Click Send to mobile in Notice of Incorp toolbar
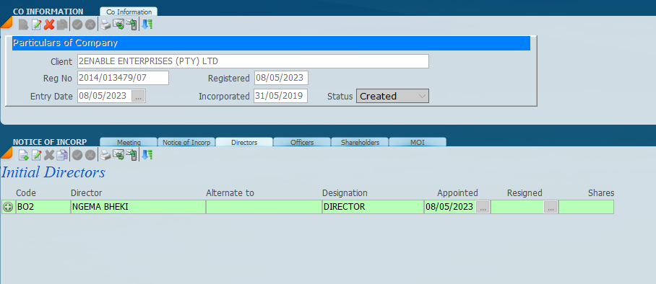Image resolution: width=656 pixels, height=284 pixels. point(131,156)
